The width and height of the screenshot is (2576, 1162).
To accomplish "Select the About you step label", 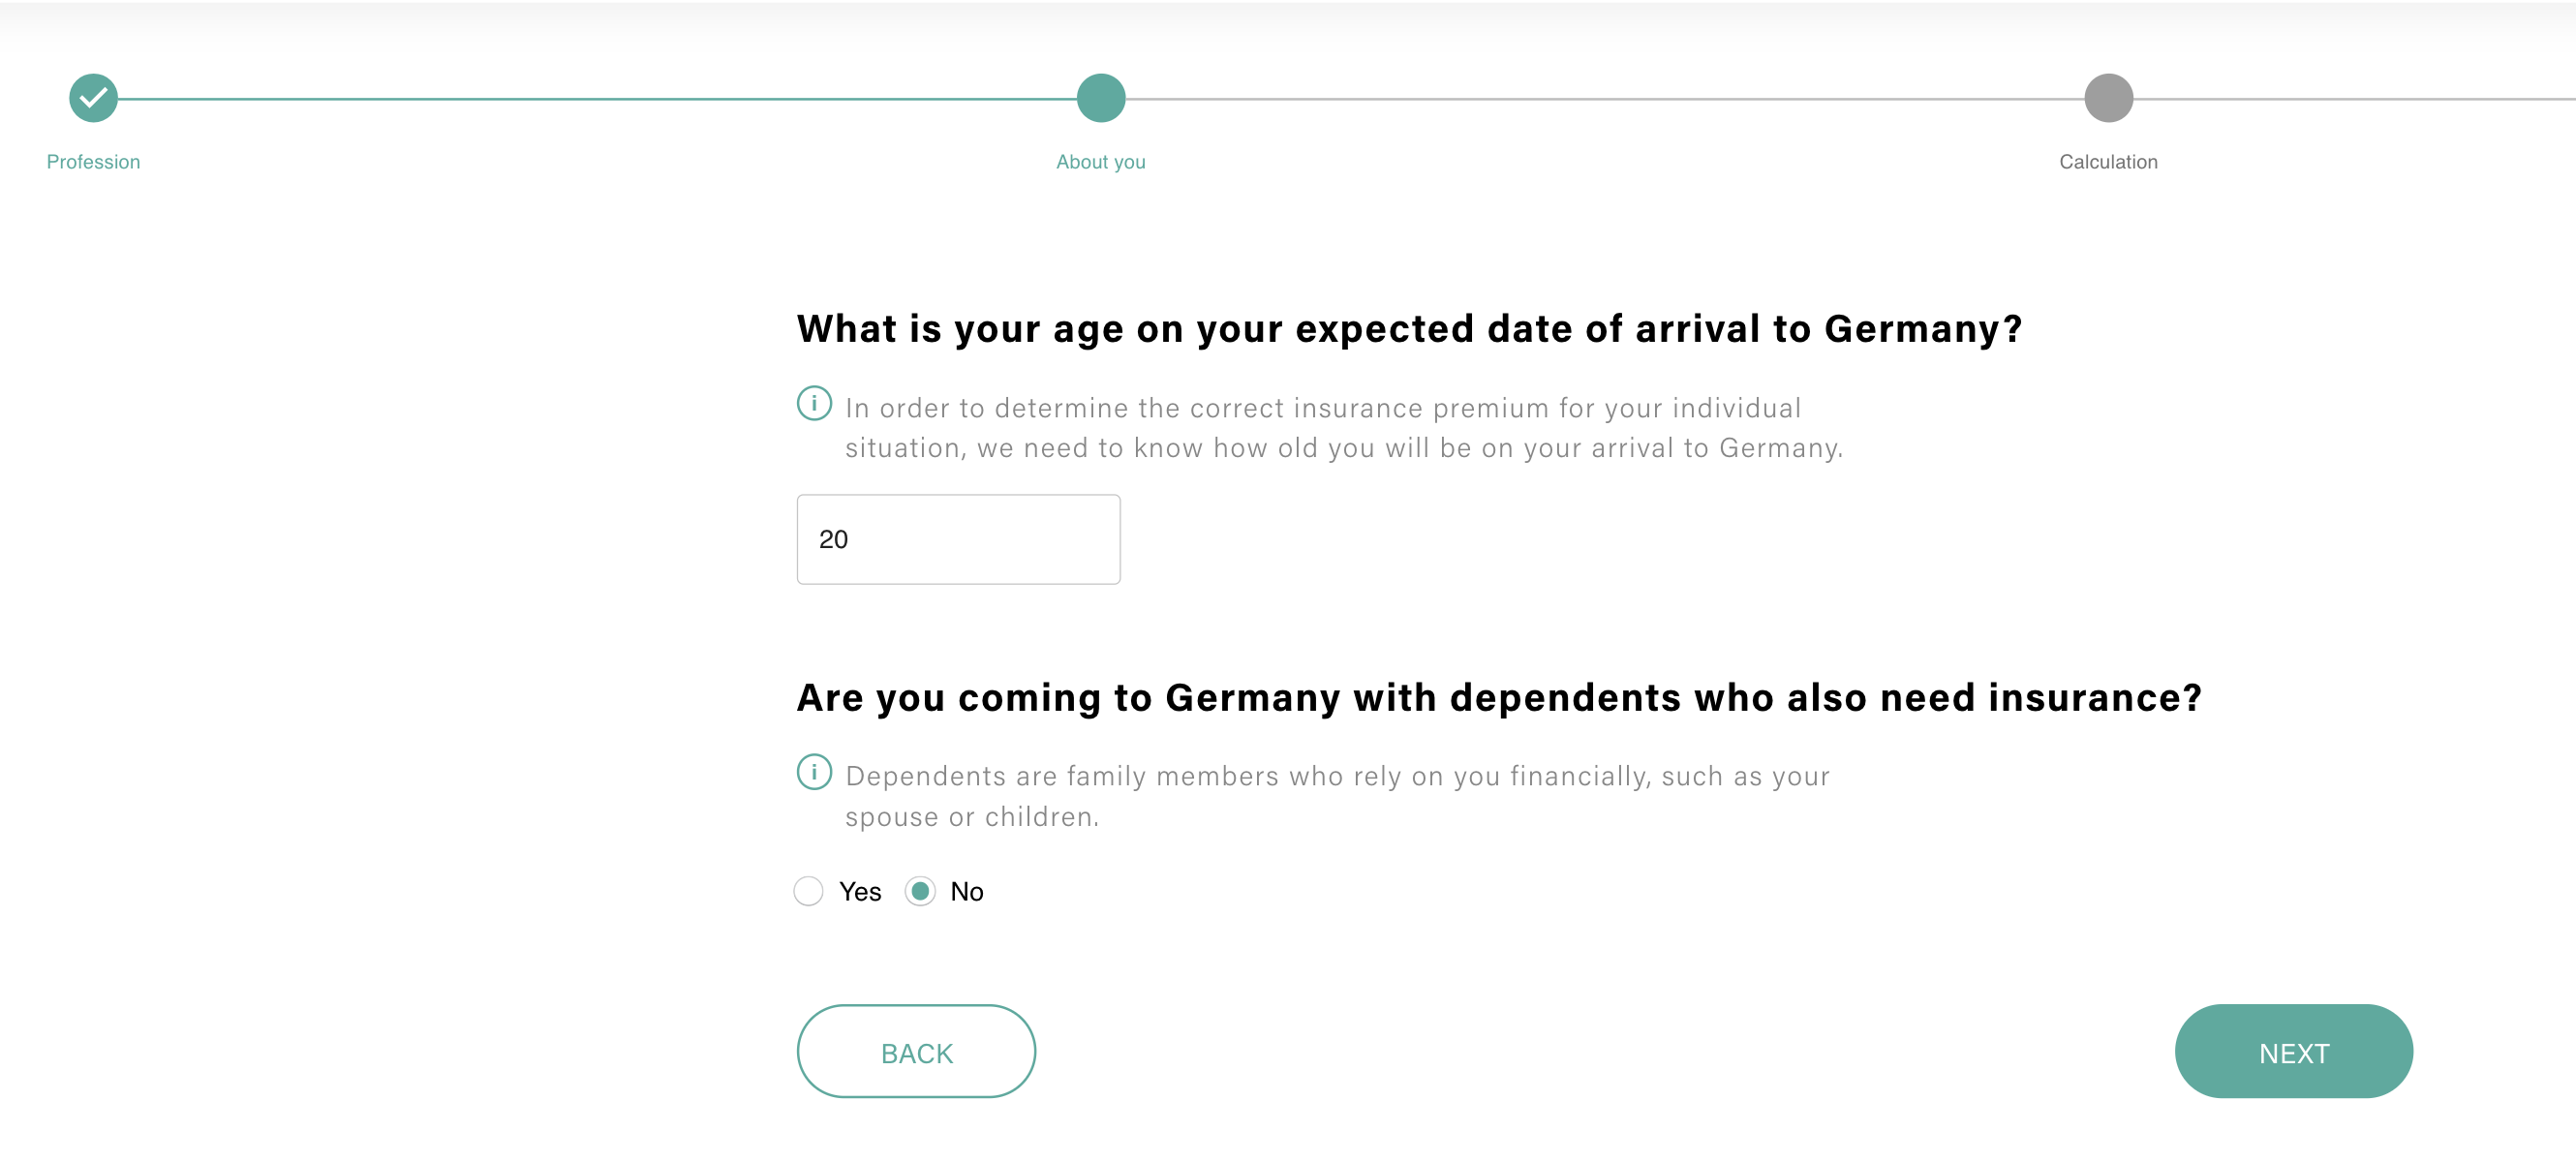I will pyautogui.click(x=1100, y=162).
